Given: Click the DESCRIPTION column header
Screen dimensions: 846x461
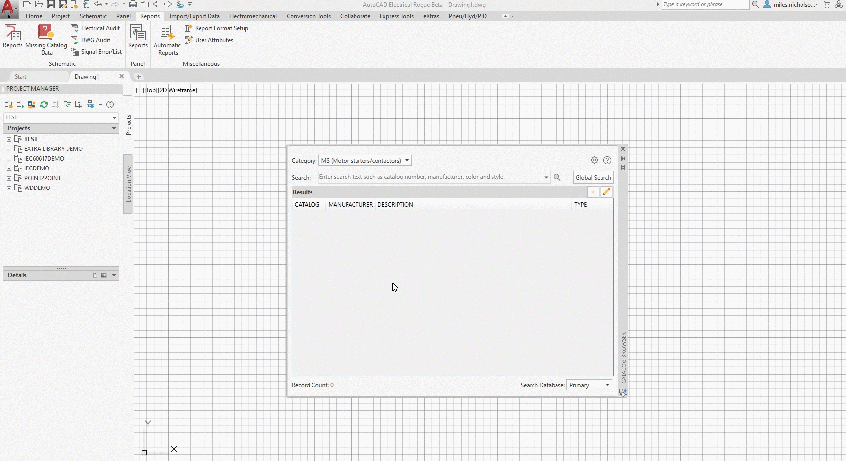Looking at the screenshot, I should 395,205.
